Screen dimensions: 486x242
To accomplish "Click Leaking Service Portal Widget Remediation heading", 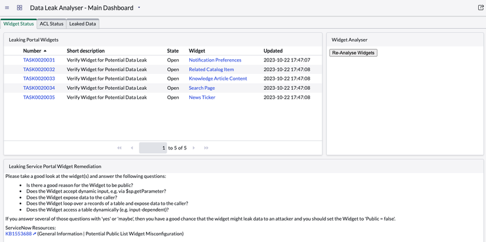I will point(55,166).
